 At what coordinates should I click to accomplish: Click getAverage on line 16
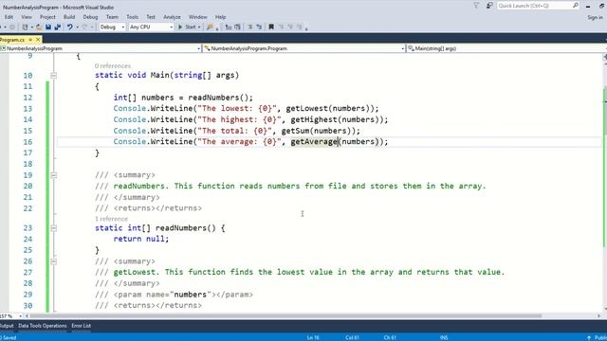point(314,141)
